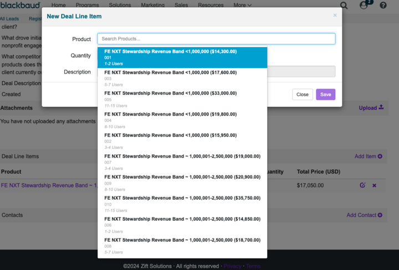The height and width of the screenshot is (270, 399).
Task: Select 1,000,001-2,500,000 band option priced $18,700.00
Action: (182, 246)
